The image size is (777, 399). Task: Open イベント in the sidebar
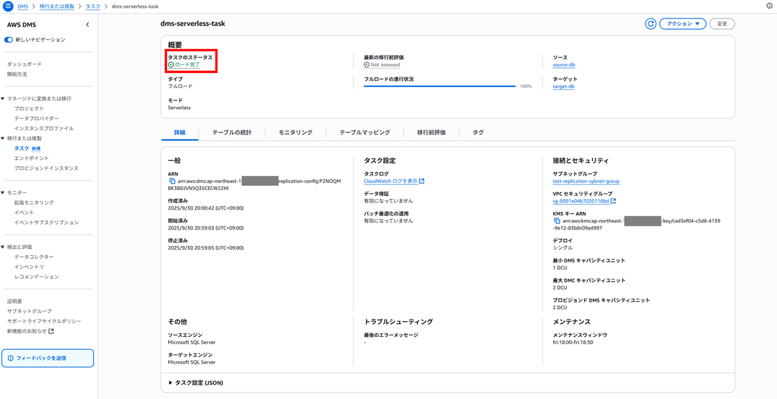[x=24, y=213]
